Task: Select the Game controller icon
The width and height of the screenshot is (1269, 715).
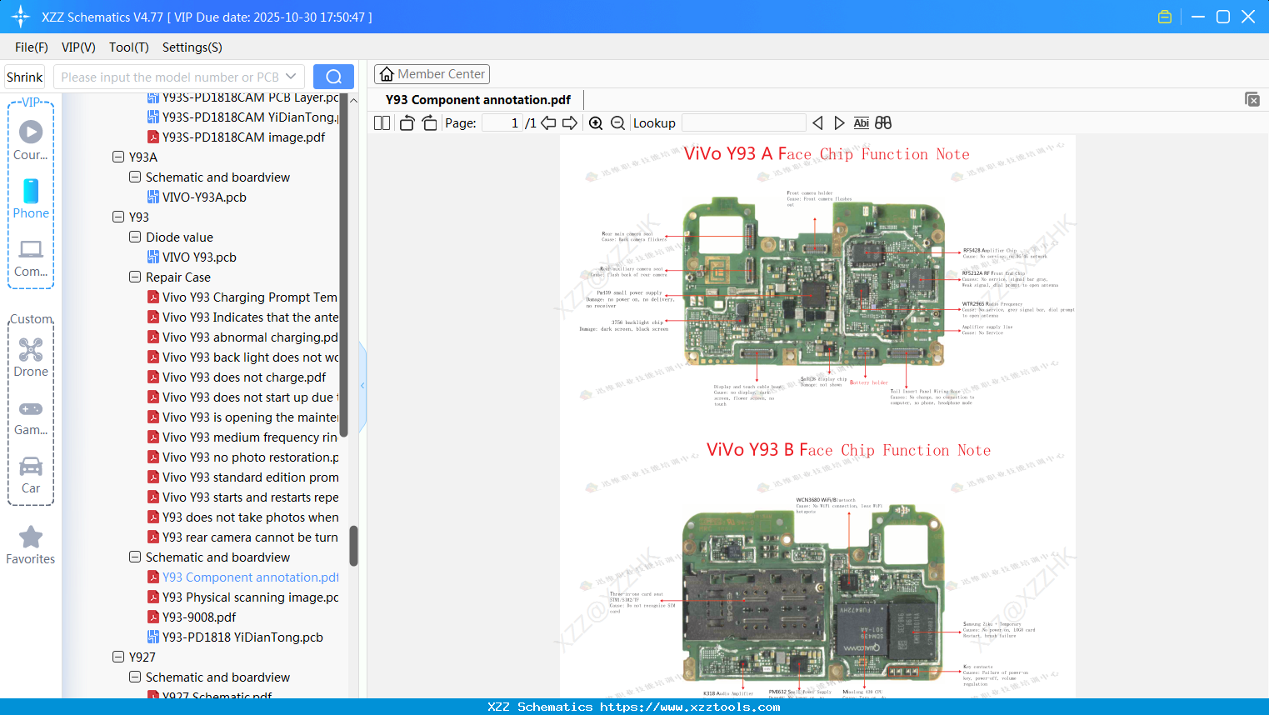Action: pyautogui.click(x=30, y=409)
